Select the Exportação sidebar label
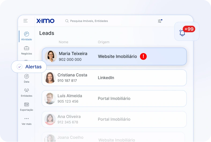Image resolution: width=211 pixels, height=142 pixels. pos(27,110)
